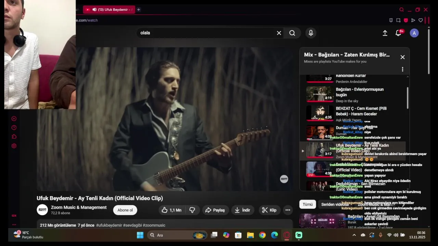Download the video with İndir button
438x246 pixels.
pos(242,210)
